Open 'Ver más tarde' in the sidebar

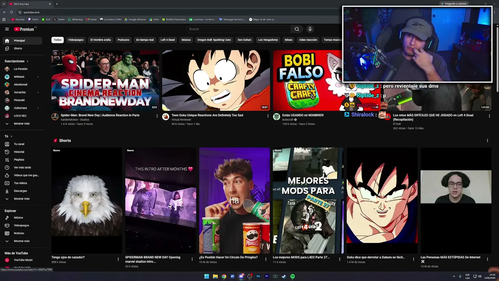(22, 167)
